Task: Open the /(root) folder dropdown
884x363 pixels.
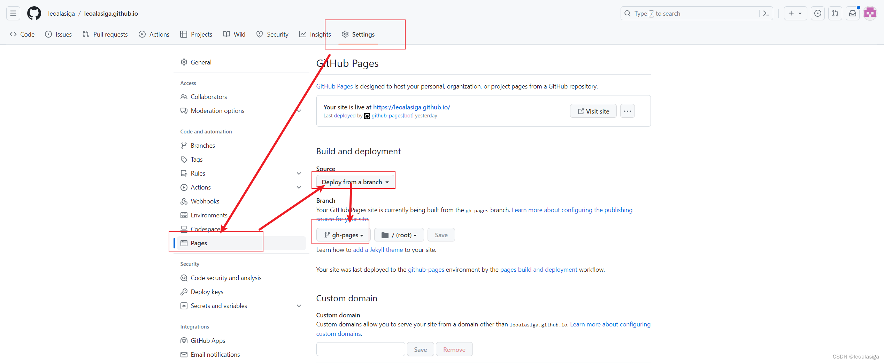Action: pos(399,234)
